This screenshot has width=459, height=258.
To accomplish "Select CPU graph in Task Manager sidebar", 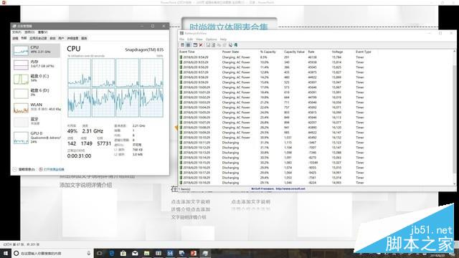I will coord(37,50).
